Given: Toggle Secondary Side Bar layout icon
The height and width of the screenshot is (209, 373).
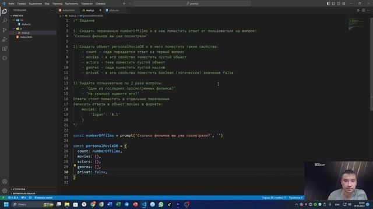Looking at the screenshot, I should tap(339, 3).
